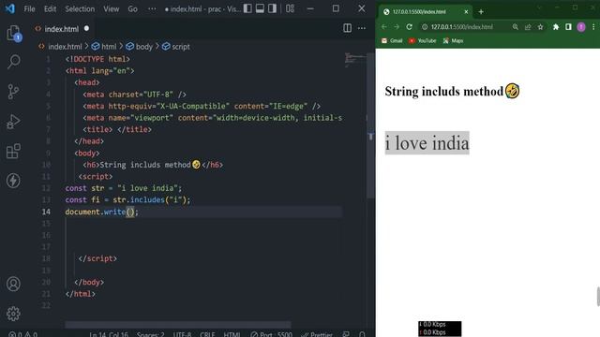The height and width of the screenshot is (337, 600).
Task: Open the Explorer view in activity bar
Action: coord(14,34)
